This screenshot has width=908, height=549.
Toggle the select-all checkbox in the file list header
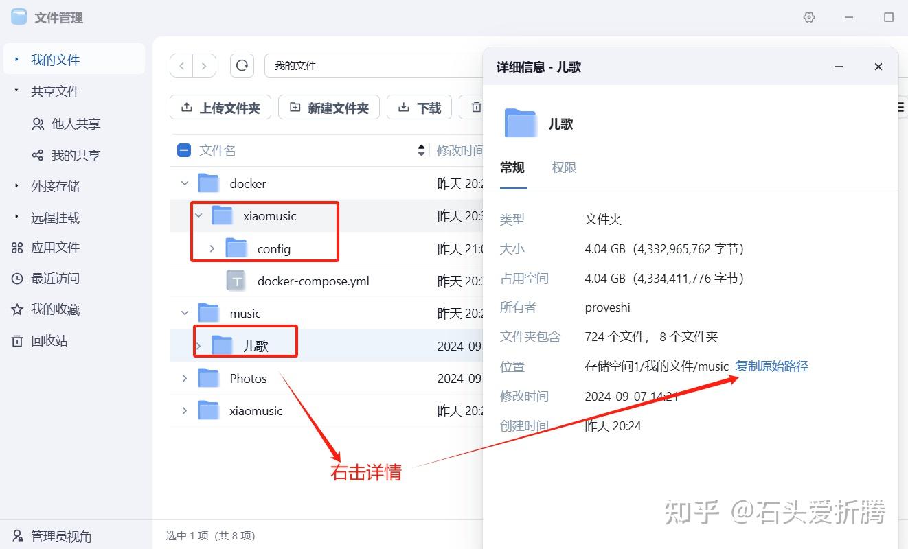184,150
